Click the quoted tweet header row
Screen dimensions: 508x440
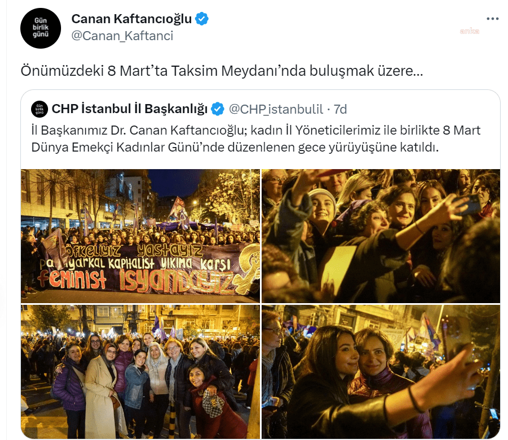pos(189,109)
